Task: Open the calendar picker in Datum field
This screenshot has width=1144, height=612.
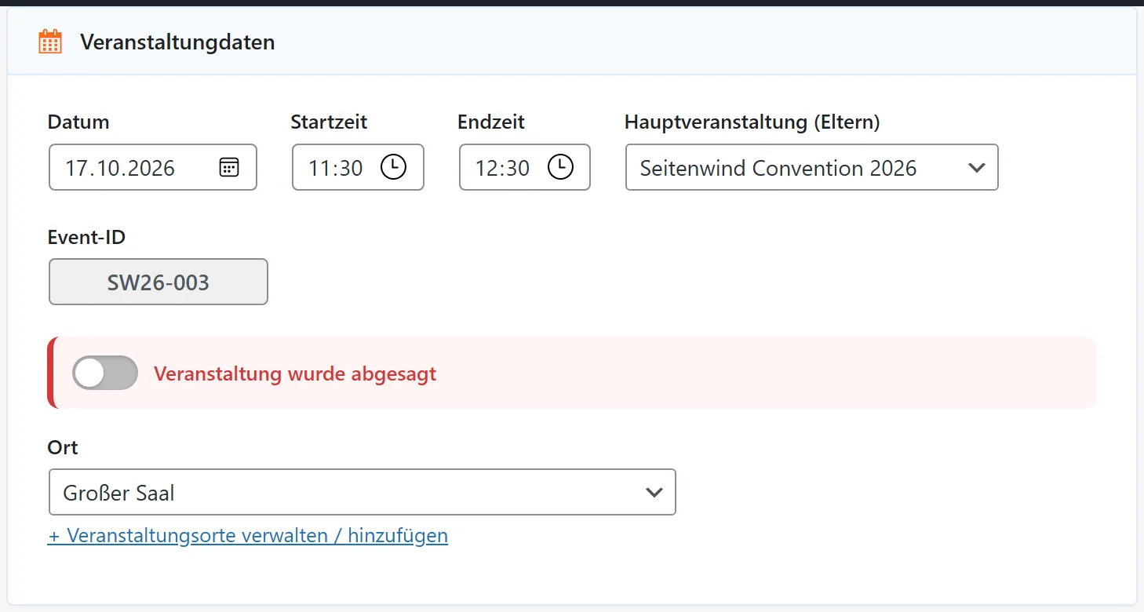Action: [229, 167]
